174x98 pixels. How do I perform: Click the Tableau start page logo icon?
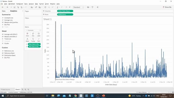[2, 7]
